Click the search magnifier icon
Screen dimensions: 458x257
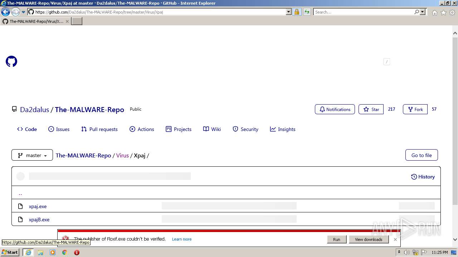(416, 12)
